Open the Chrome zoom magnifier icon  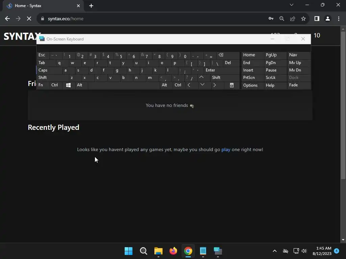pyautogui.click(x=282, y=19)
